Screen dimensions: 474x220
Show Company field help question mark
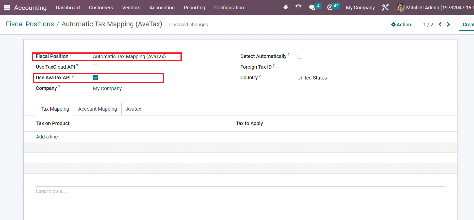click(59, 87)
